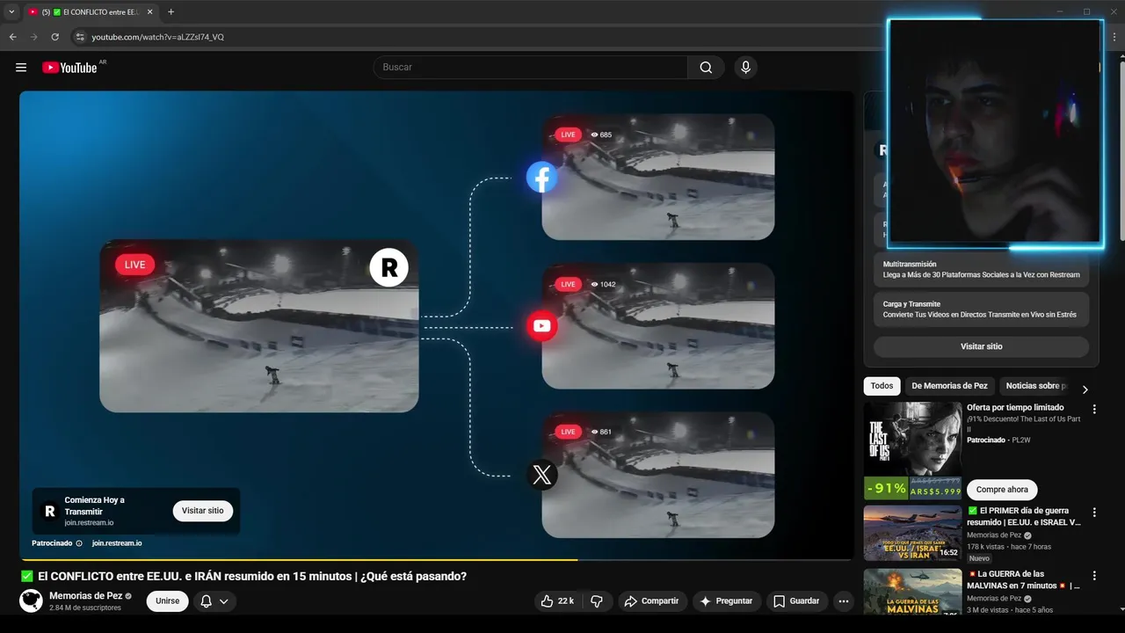This screenshot has width=1125, height=633.
Task: Click Visitar sitio on the video ad overlay
Action: pyautogui.click(x=203, y=511)
